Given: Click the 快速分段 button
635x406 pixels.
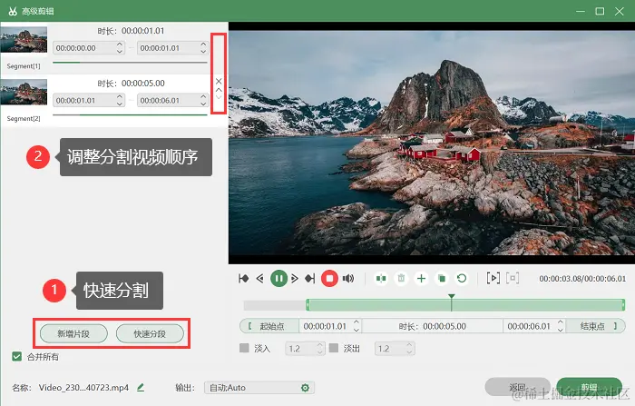Looking at the screenshot, I should click(150, 334).
